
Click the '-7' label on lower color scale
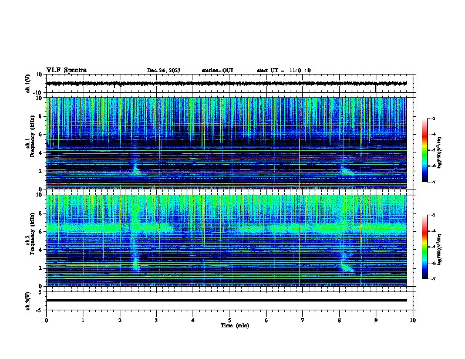click(433, 279)
